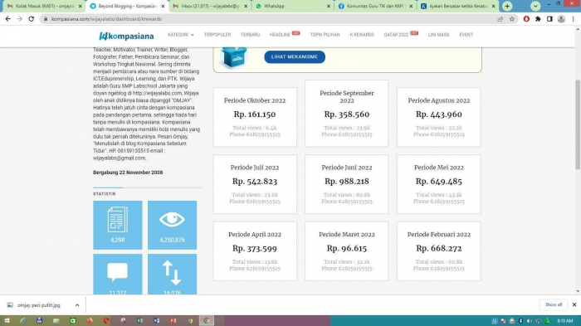Click the blue box reward illustration
The height and width of the screenshot is (326, 581).
click(x=233, y=57)
